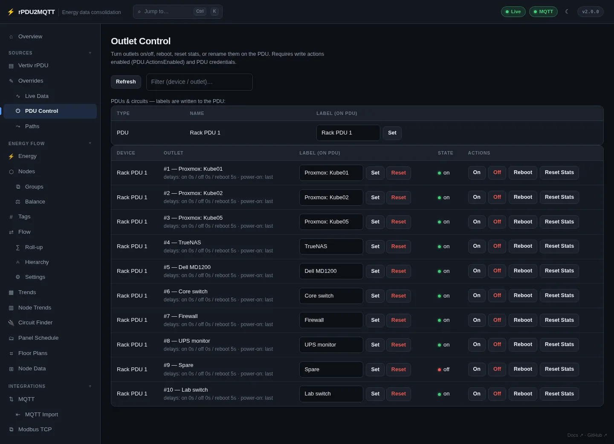
Task: Click the Tags hash icon
Action: 11,217
